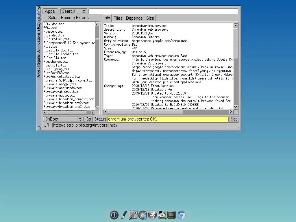This screenshot has height=222, width=296.
Task: Switch to the Depends tab
Action: tap(134, 18)
